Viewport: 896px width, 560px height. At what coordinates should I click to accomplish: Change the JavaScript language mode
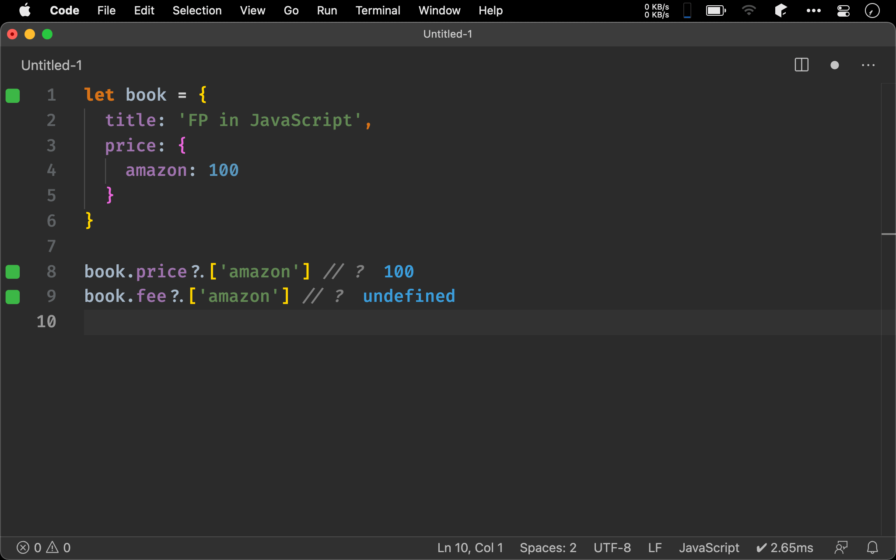coord(709,547)
